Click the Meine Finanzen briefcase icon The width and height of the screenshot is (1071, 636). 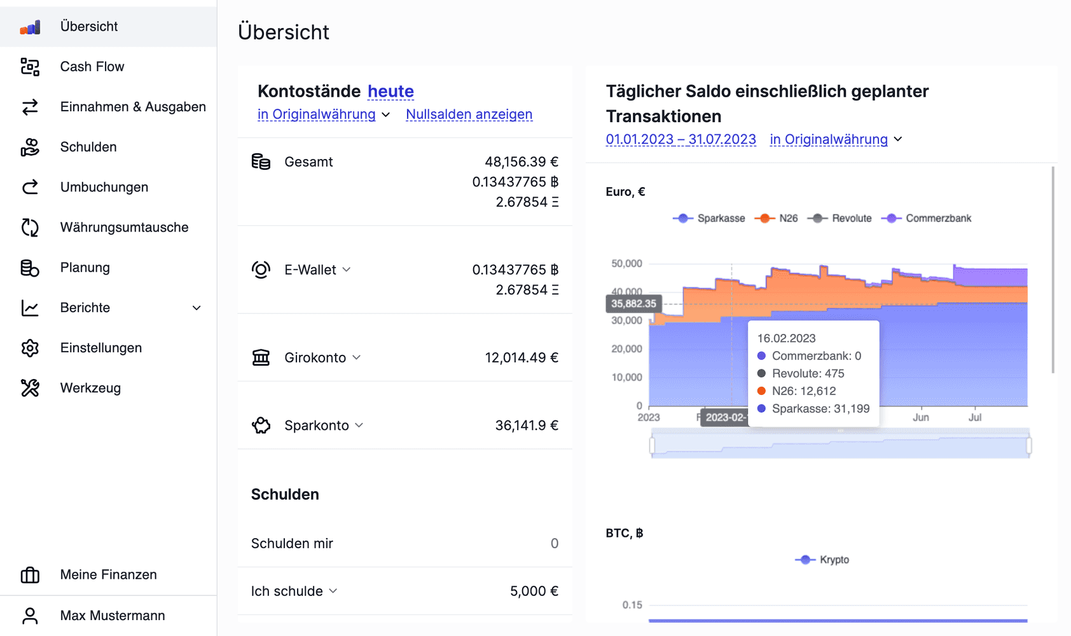(x=30, y=575)
